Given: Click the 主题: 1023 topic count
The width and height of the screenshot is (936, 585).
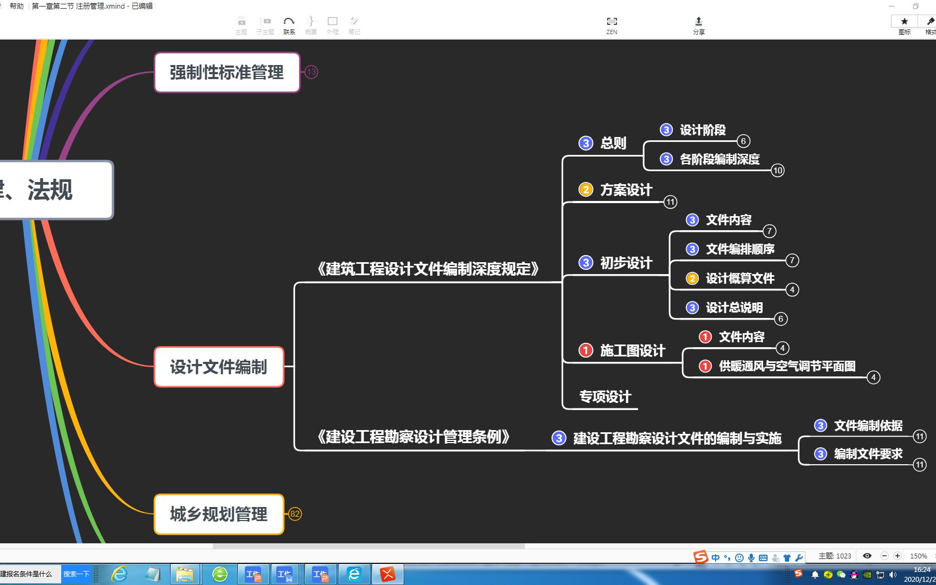Looking at the screenshot, I should coord(835,556).
